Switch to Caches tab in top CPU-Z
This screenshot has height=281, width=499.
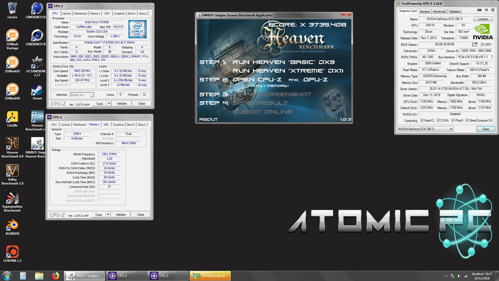[x=66, y=14]
